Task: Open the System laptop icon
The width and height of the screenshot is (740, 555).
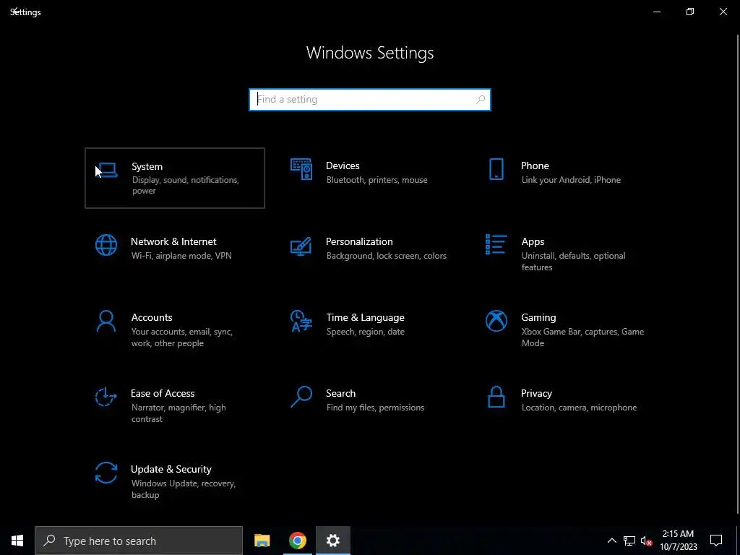Action: [107, 171]
